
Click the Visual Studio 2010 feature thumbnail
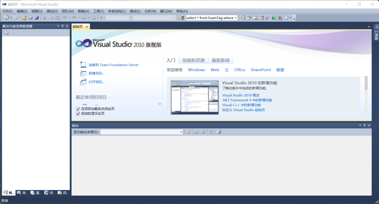point(195,97)
